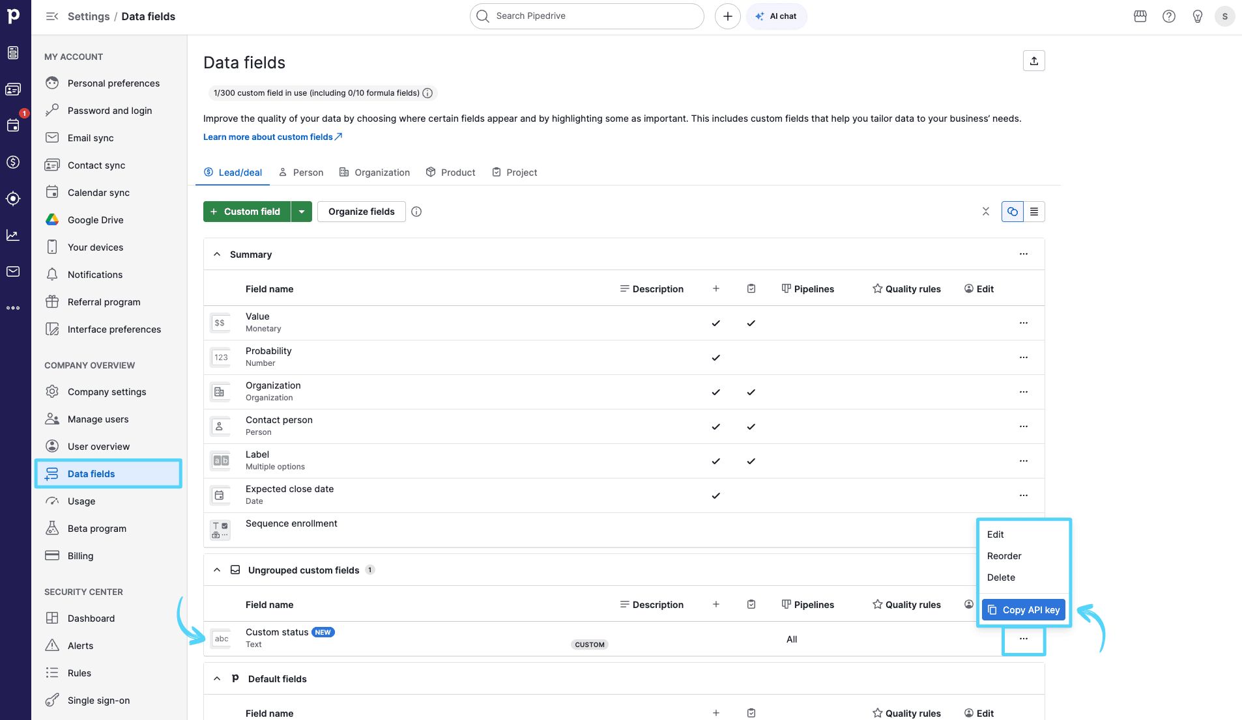This screenshot has width=1242, height=720.
Task: Open Google Drive in sidebar
Action: 109,220
